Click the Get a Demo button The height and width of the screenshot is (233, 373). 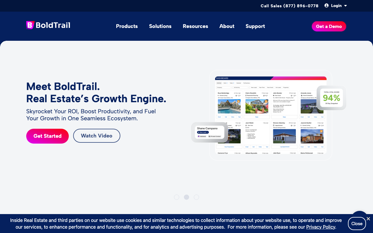pyautogui.click(x=329, y=26)
